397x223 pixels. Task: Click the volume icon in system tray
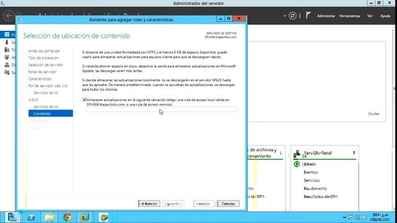click(364, 217)
